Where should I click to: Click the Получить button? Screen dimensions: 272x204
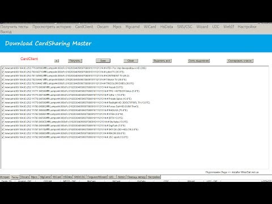pos(75,61)
